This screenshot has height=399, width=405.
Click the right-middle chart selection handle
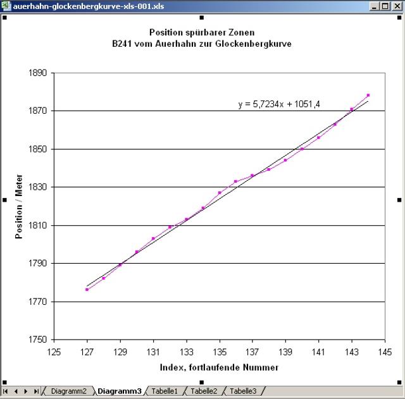coord(399,200)
